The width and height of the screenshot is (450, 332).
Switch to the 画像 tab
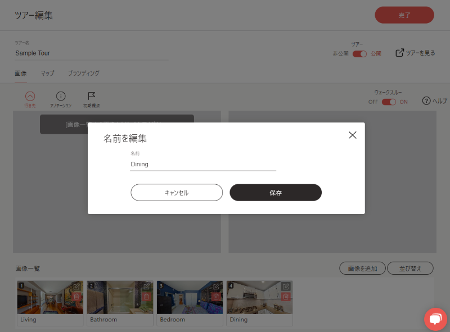21,74
